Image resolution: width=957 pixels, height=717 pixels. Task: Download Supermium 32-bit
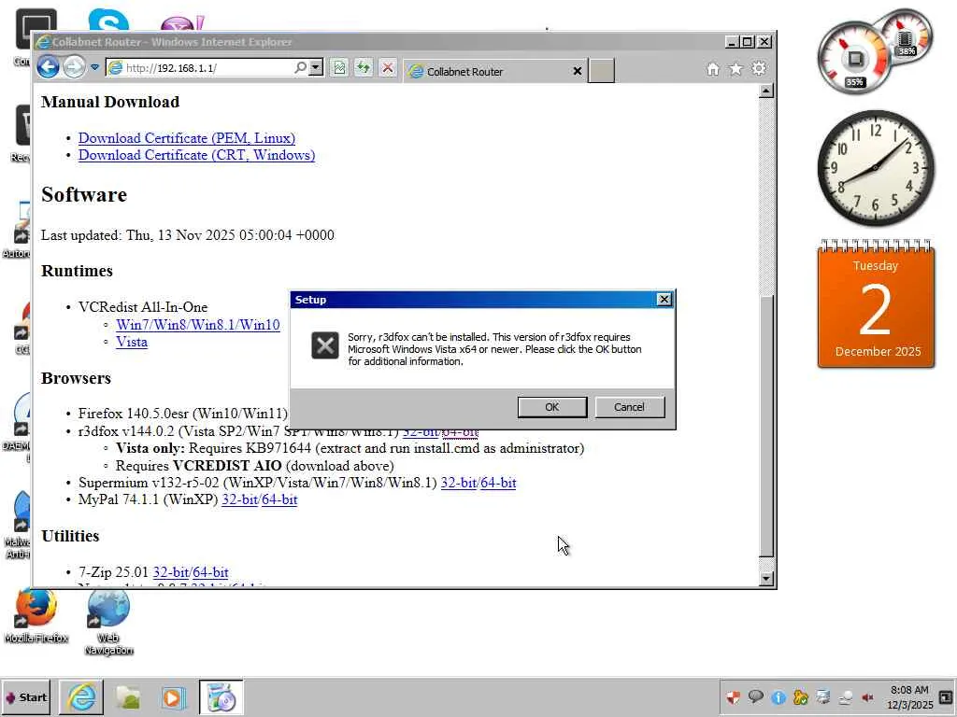coord(458,483)
